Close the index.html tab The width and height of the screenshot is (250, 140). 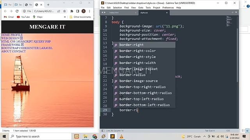click(136, 12)
